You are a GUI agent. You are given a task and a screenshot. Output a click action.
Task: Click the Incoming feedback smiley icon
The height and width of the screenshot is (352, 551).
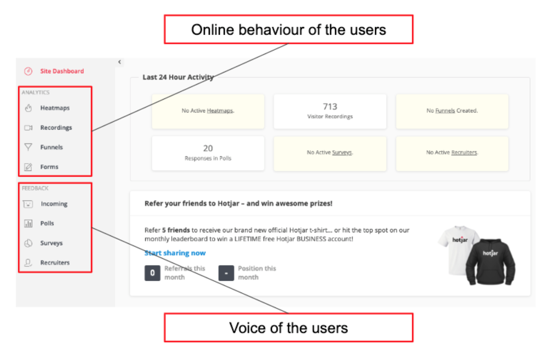click(x=28, y=204)
